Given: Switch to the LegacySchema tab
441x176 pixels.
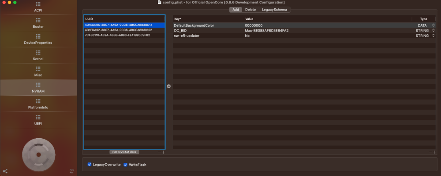Looking at the screenshot, I should point(274,10).
